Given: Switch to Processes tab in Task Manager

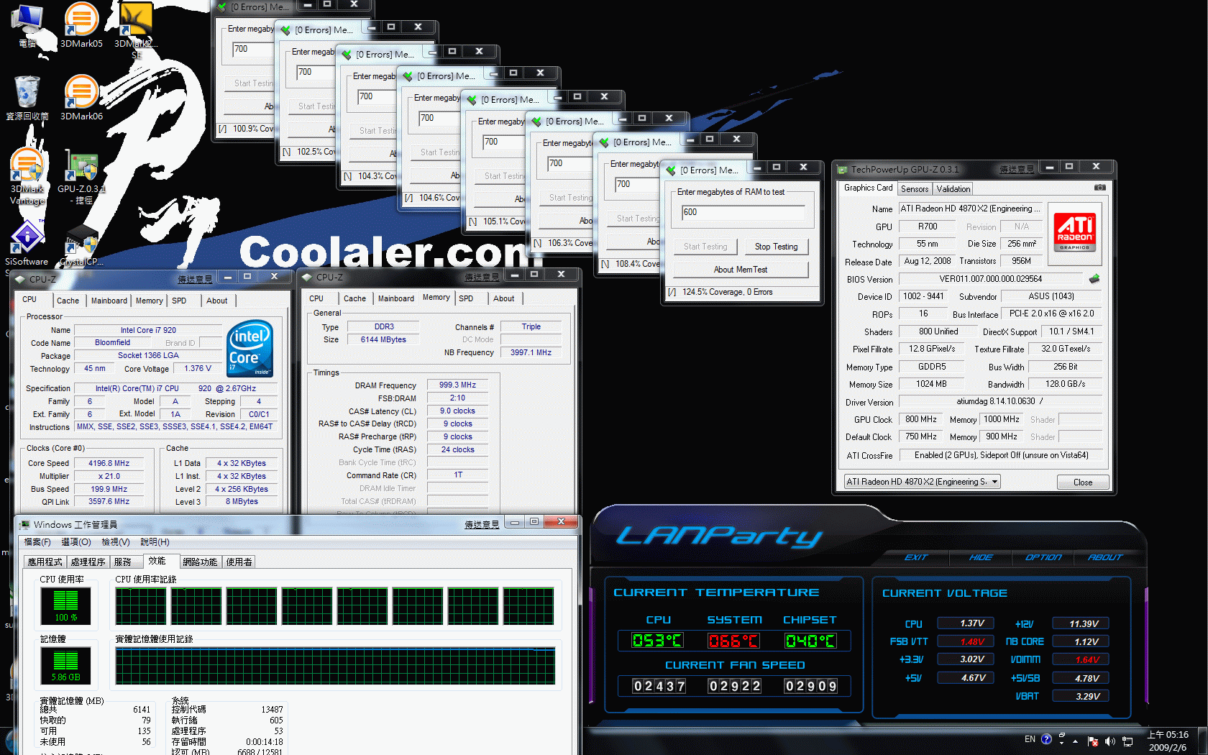Looking at the screenshot, I should pyautogui.click(x=88, y=562).
